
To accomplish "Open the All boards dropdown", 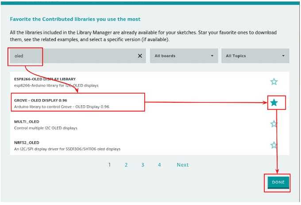I will 183,56.
